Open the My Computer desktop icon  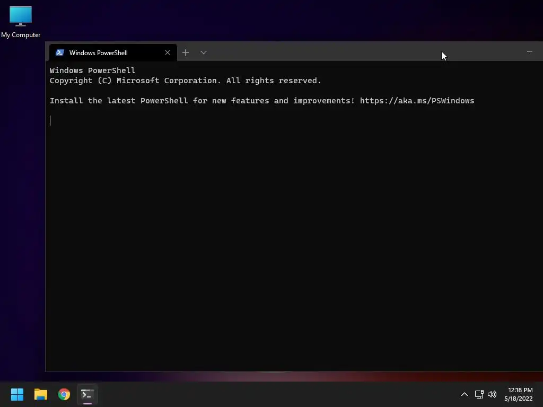pos(21,21)
